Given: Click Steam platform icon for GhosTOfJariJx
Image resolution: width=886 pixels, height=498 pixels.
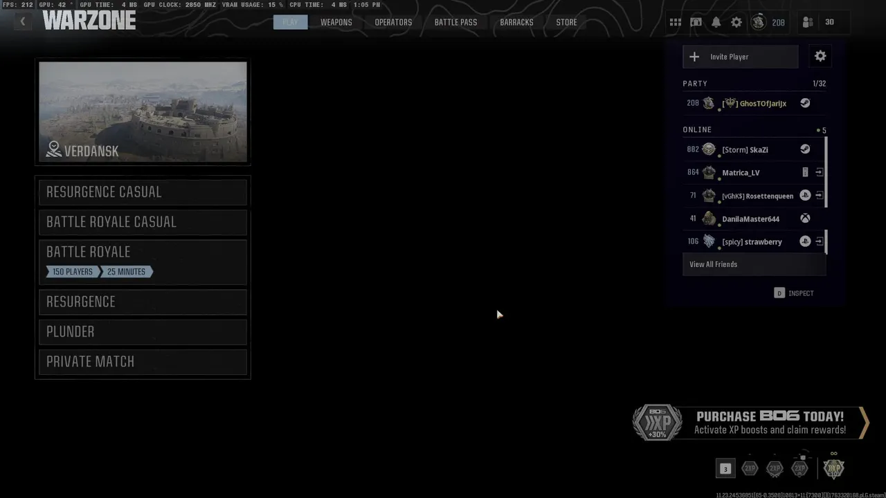Looking at the screenshot, I should pos(805,103).
